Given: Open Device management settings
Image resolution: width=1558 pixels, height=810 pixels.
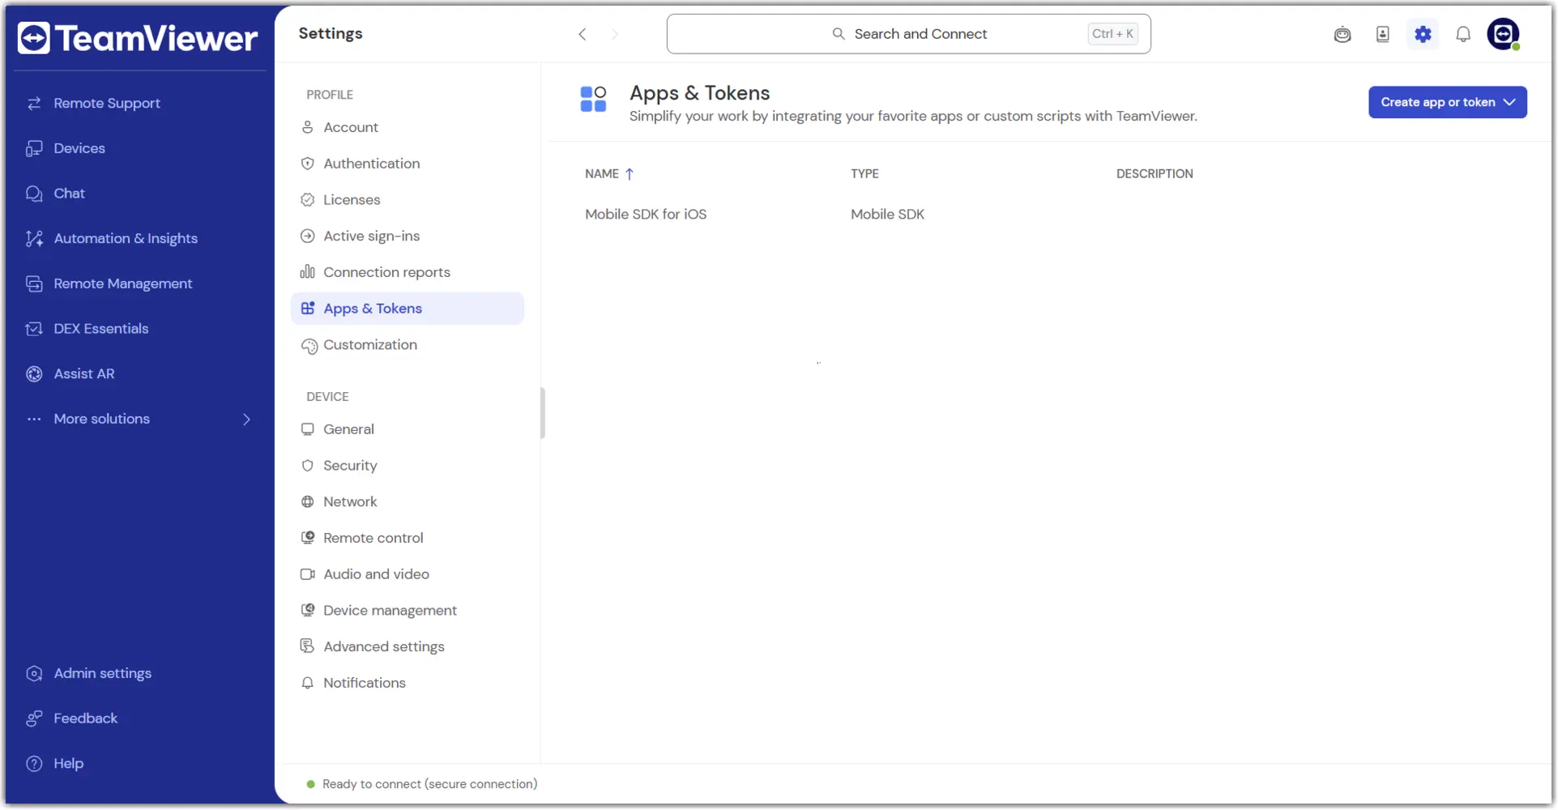Looking at the screenshot, I should click(x=408, y=611).
